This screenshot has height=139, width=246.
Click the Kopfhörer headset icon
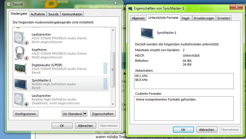tap(21, 53)
